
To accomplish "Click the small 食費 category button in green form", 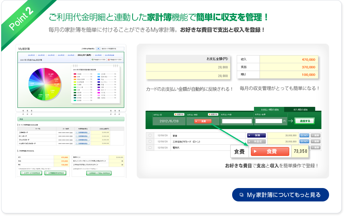I will coord(203,121).
